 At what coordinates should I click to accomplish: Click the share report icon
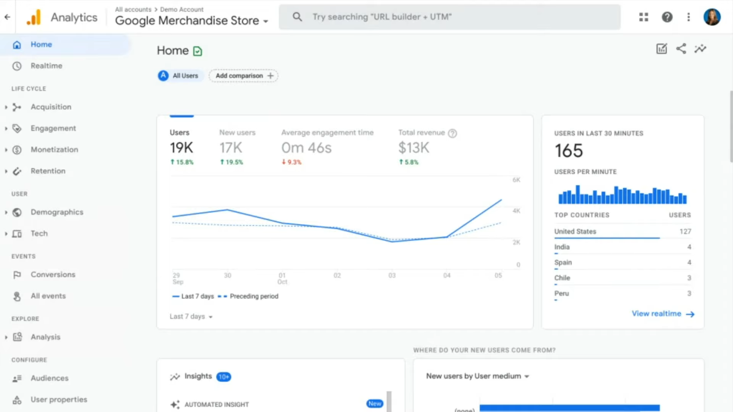[x=681, y=49]
